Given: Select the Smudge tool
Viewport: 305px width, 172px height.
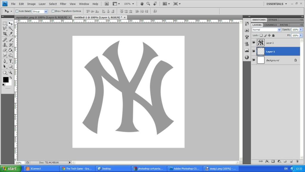Looking at the screenshot, I should coord(5,55).
